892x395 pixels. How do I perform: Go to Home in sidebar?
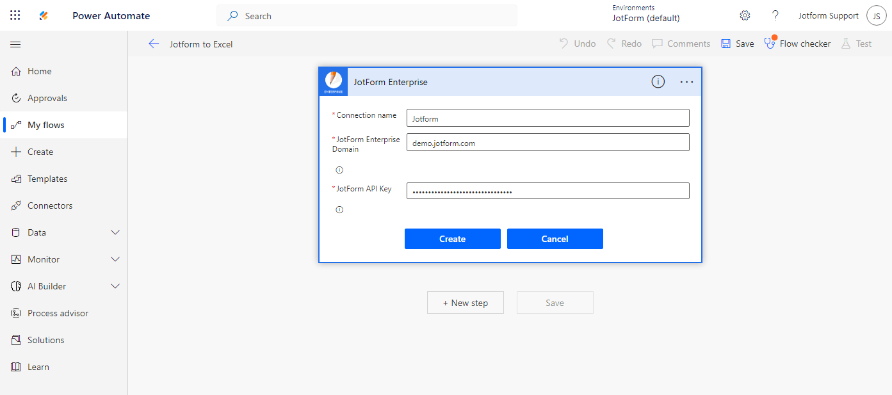(x=64, y=71)
